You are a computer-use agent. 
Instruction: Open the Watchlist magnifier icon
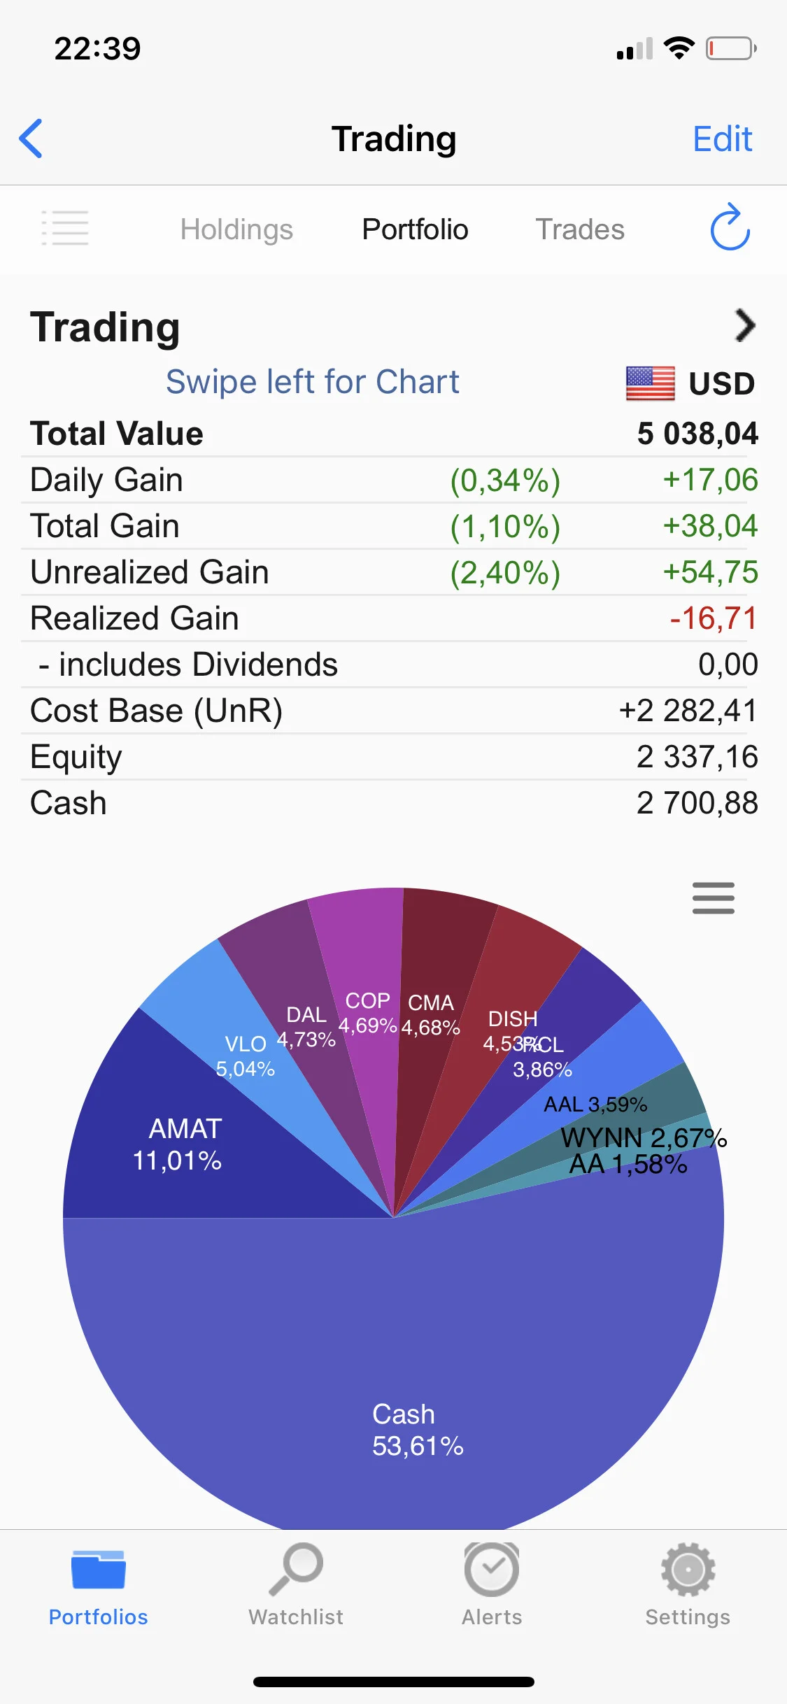[x=296, y=1569]
